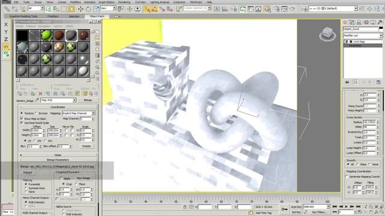The height and width of the screenshot is (216, 385).
Task: Click the Get Material icon
Action: (20, 94)
